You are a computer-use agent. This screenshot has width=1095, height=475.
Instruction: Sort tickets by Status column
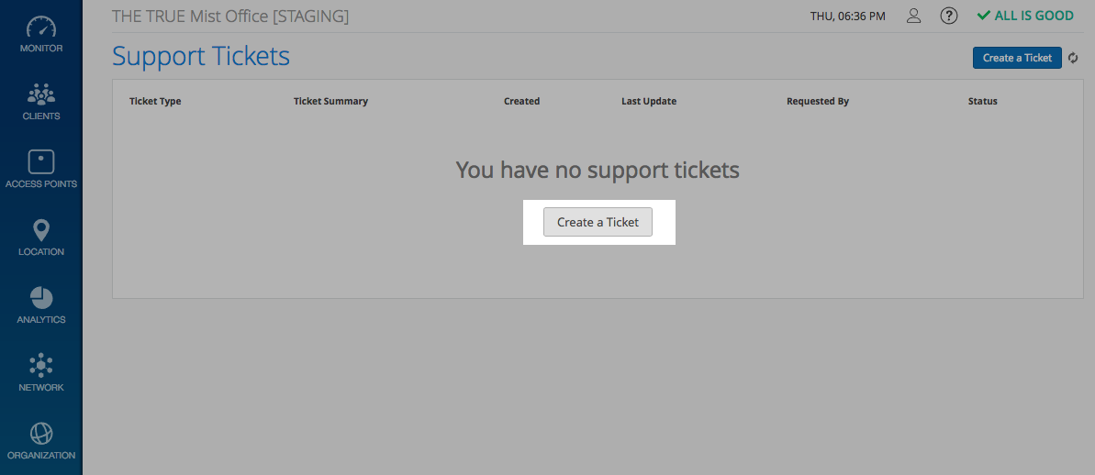(982, 101)
